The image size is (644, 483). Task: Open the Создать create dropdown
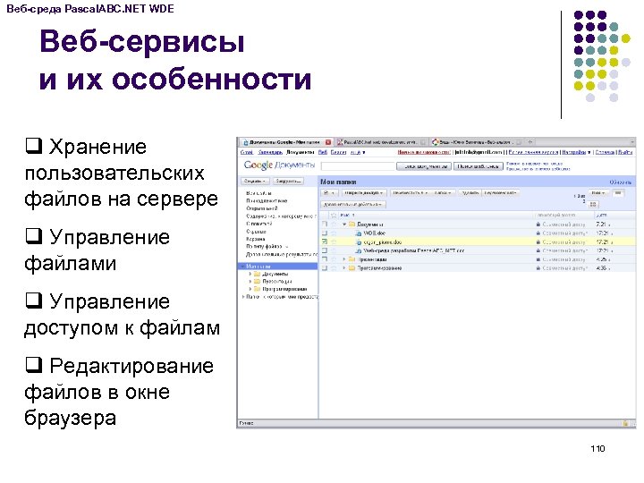(x=255, y=181)
